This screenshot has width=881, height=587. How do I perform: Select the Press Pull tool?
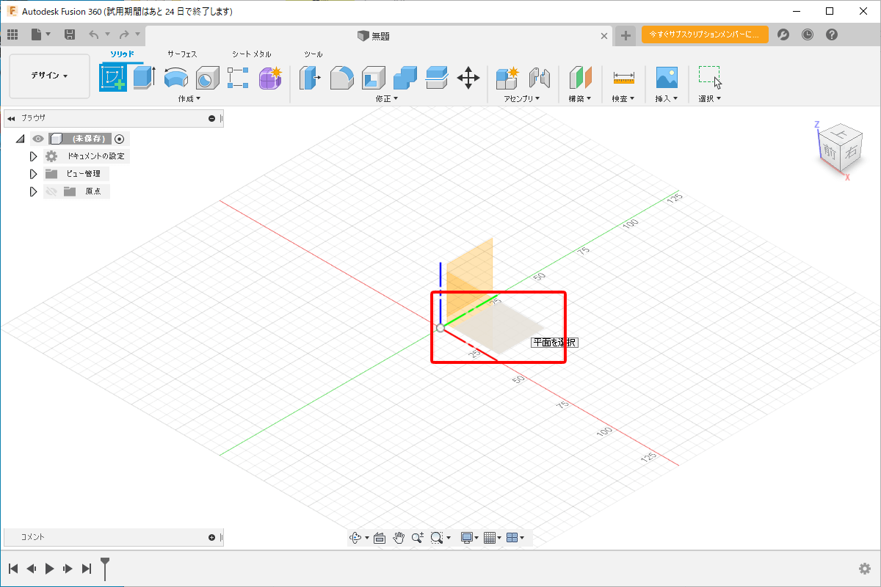310,78
